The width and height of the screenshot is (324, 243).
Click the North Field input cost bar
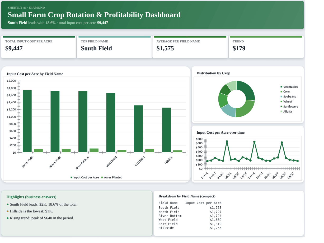[x=55, y=121]
